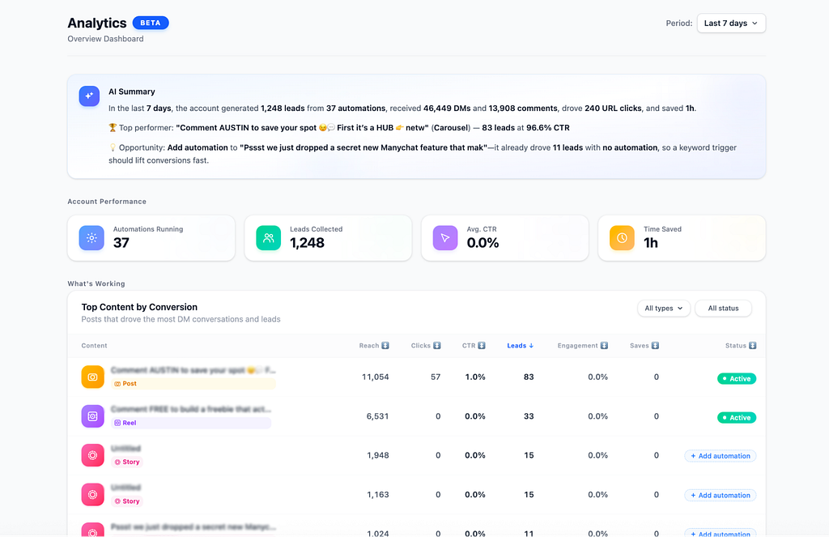Open the Period Last 7 days dropdown
This screenshot has width=829, height=537.
point(731,23)
